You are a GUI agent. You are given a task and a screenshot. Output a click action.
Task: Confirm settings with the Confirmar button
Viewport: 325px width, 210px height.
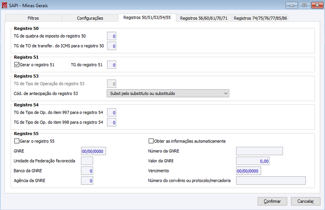273,201
